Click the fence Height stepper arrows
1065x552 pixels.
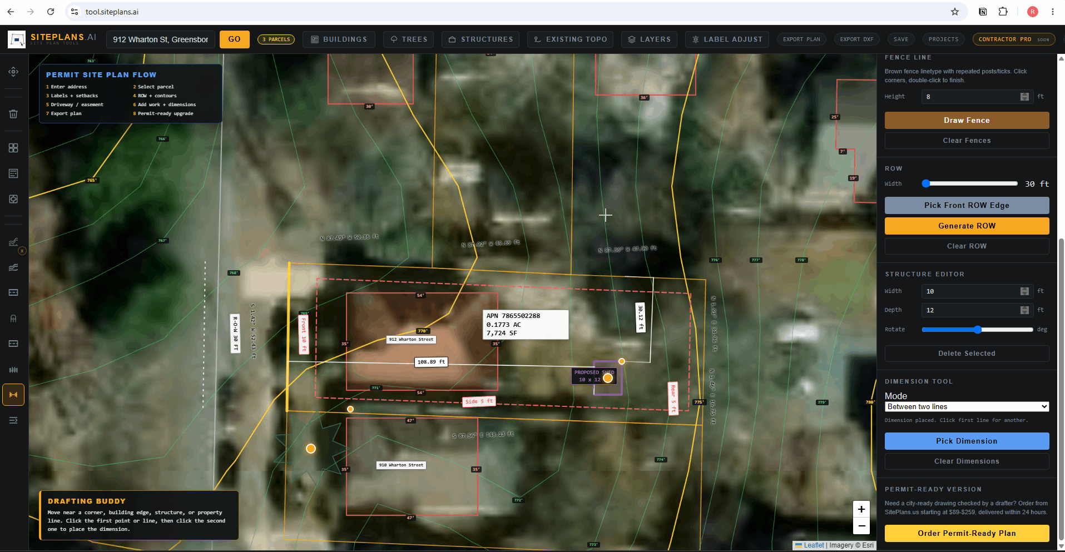point(1024,97)
